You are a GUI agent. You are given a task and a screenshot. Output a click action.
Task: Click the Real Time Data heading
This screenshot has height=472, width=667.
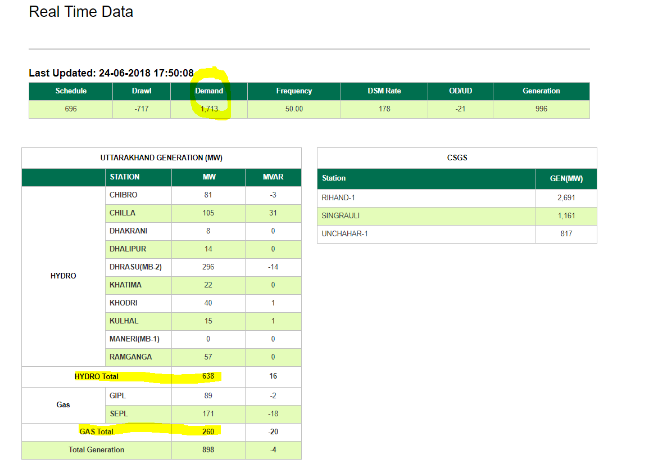click(81, 12)
